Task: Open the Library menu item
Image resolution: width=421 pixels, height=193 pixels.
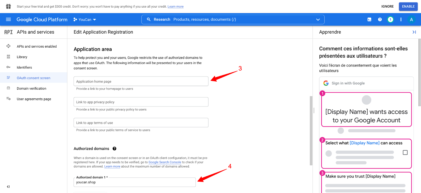Action: (22, 57)
